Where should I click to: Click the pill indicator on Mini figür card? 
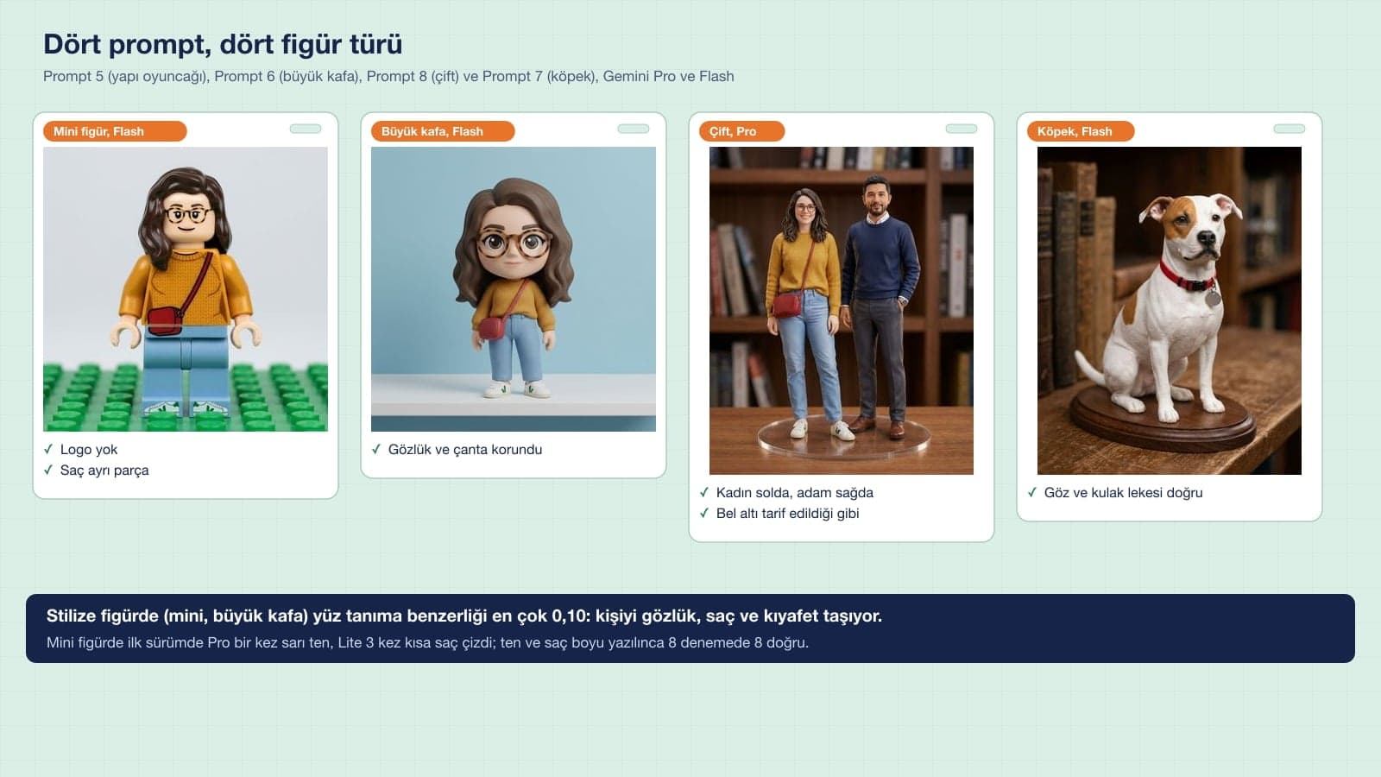click(306, 129)
